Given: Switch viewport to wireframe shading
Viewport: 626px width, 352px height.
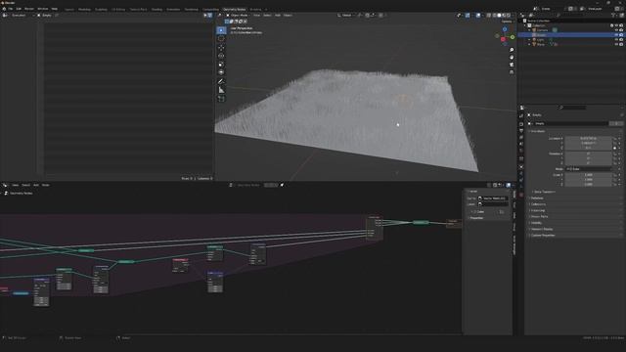Looking at the screenshot, I should point(494,16).
